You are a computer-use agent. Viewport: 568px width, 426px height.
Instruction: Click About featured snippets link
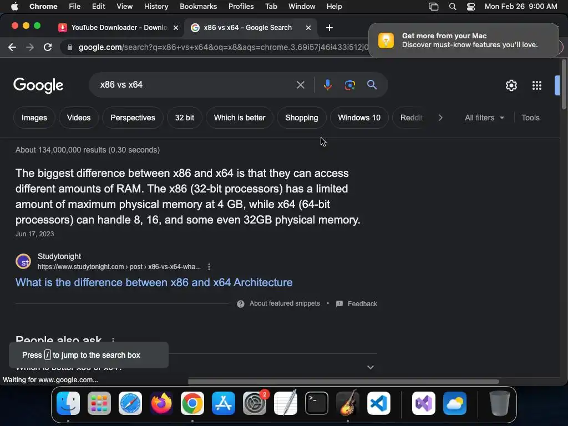(285, 303)
